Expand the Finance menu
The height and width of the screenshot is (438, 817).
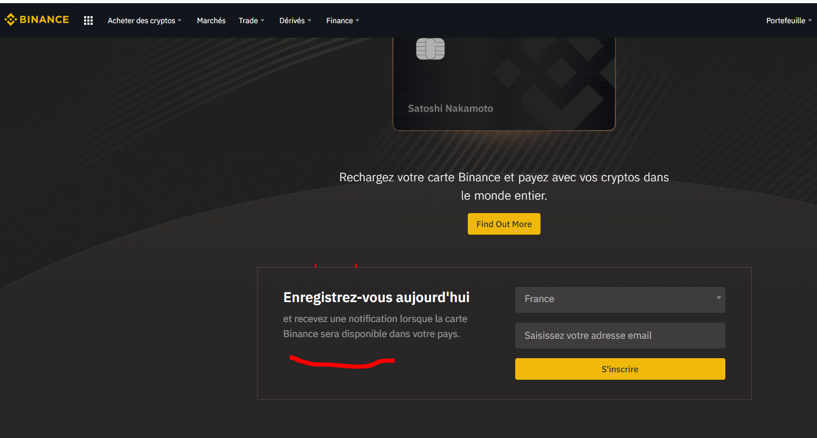pyautogui.click(x=342, y=20)
